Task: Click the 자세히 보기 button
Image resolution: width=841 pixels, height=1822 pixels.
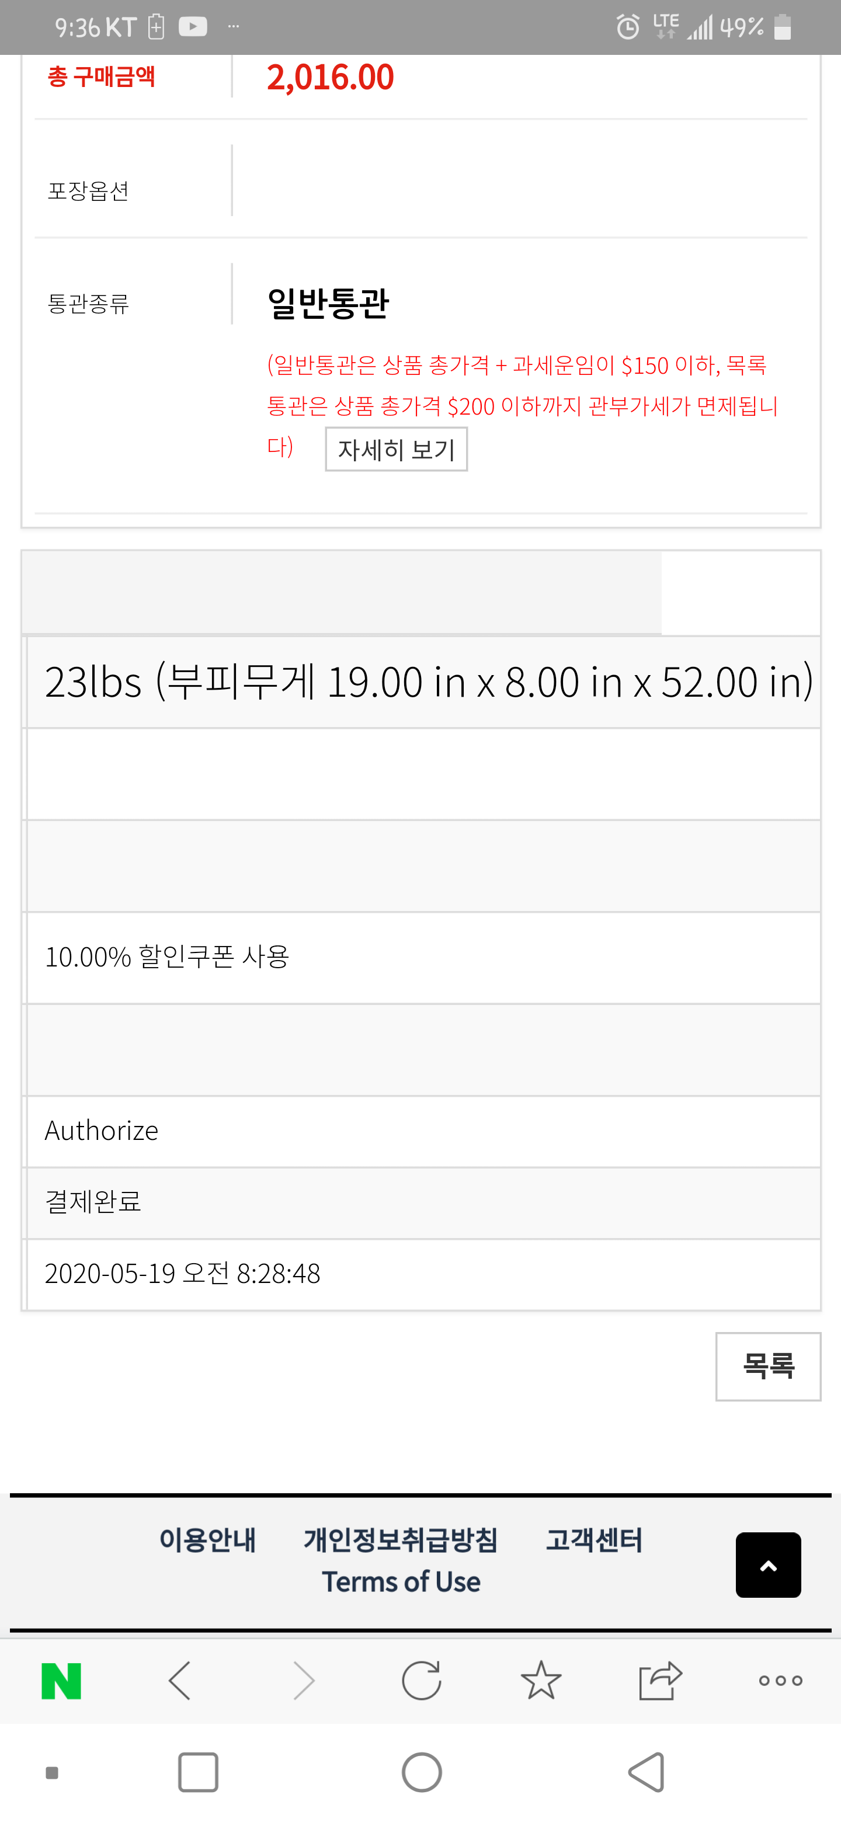Action: click(396, 449)
